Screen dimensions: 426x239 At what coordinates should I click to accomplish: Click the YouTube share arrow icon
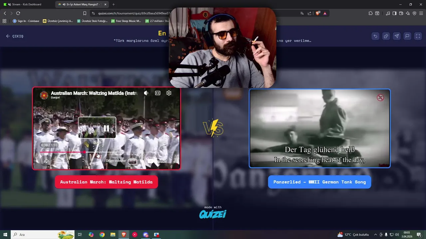point(46,161)
